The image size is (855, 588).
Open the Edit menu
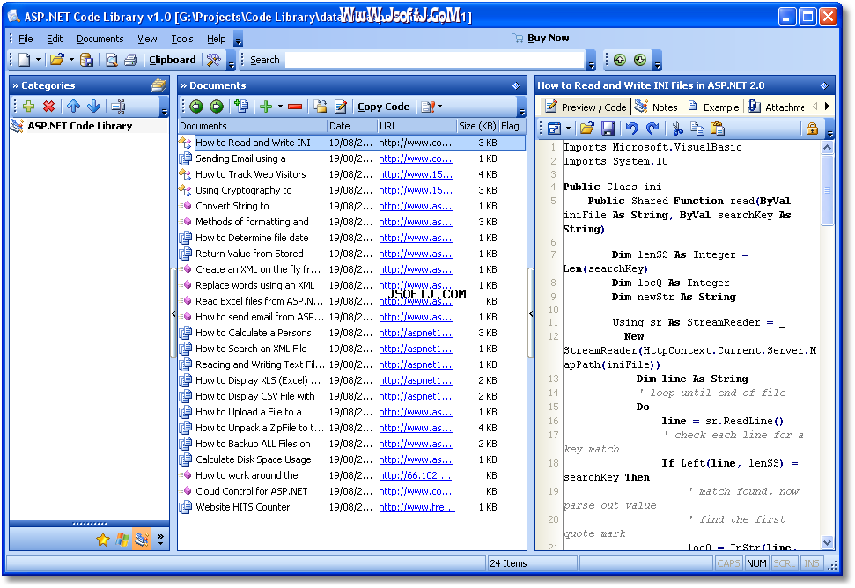pos(55,39)
